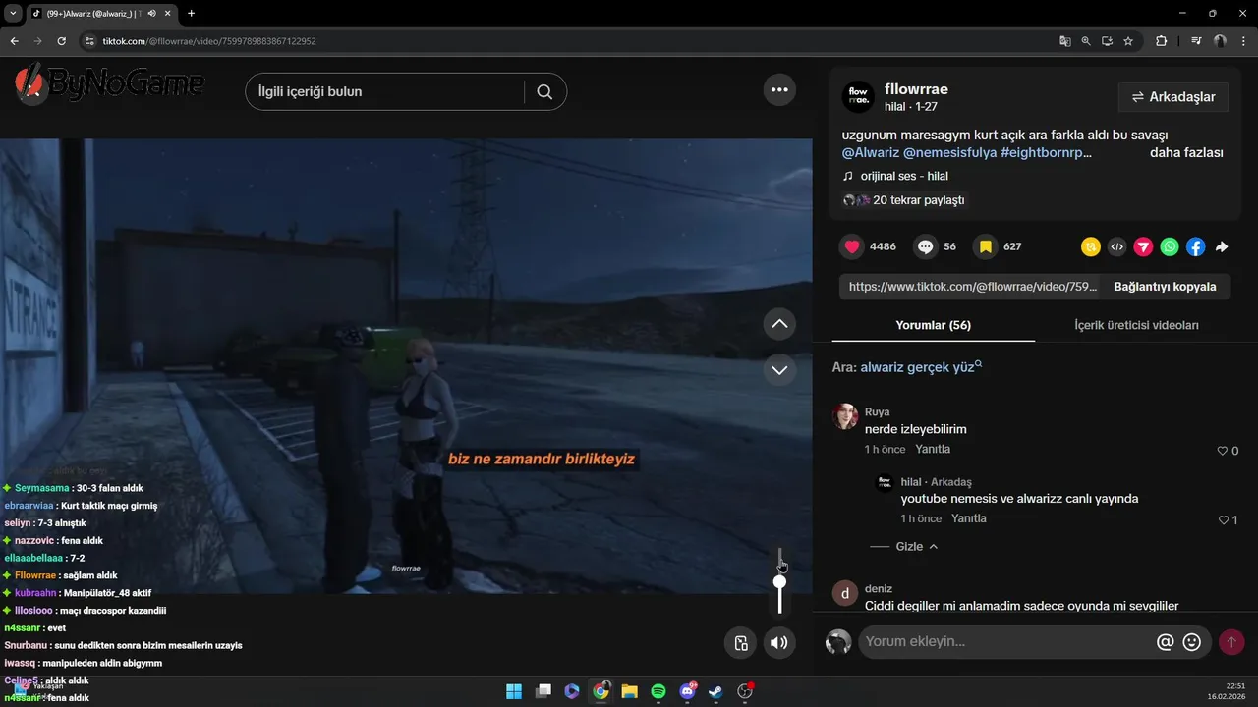Send to friends via red paper-plane icon
The height and width of the screenshot is (707, 1258).
[x=1143, y=247]
